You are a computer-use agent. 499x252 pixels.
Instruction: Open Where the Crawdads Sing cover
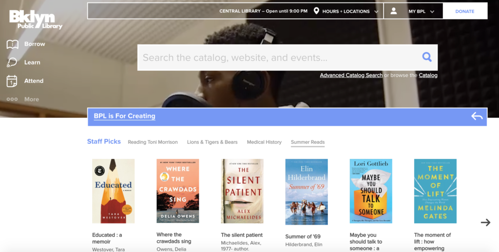pyautogui.click(x=177, y=191)
